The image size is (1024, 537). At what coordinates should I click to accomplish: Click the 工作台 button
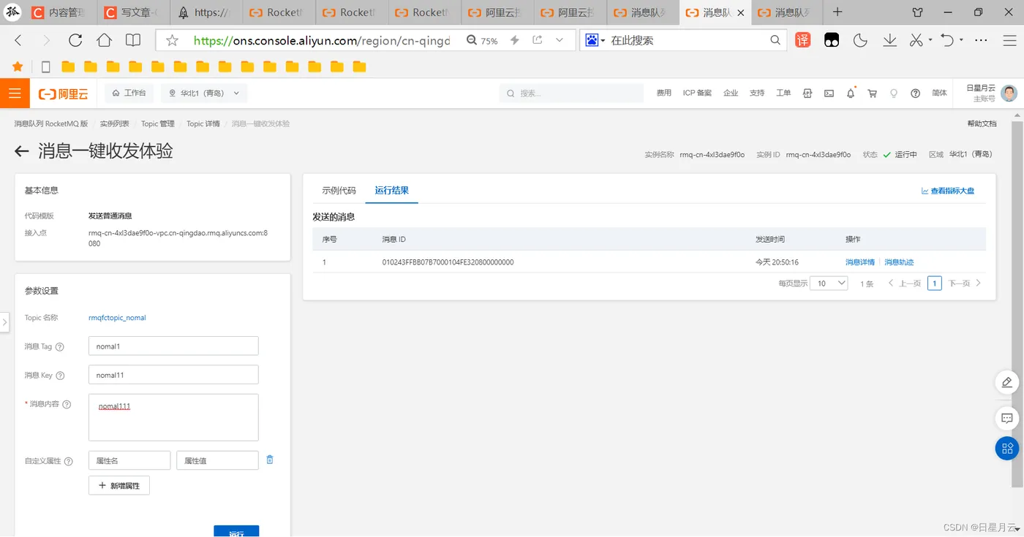(x=129, y=94)
